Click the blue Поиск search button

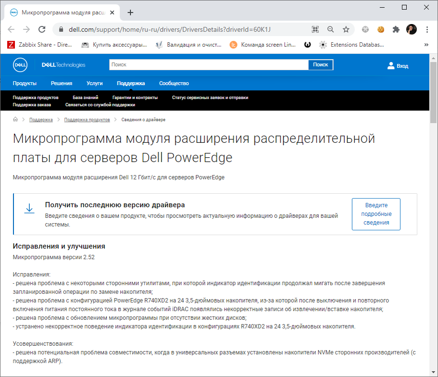[x=320, y=64]
